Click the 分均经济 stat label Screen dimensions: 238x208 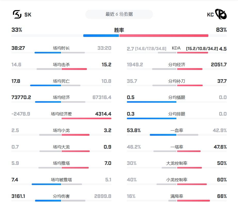pos(177,65)
